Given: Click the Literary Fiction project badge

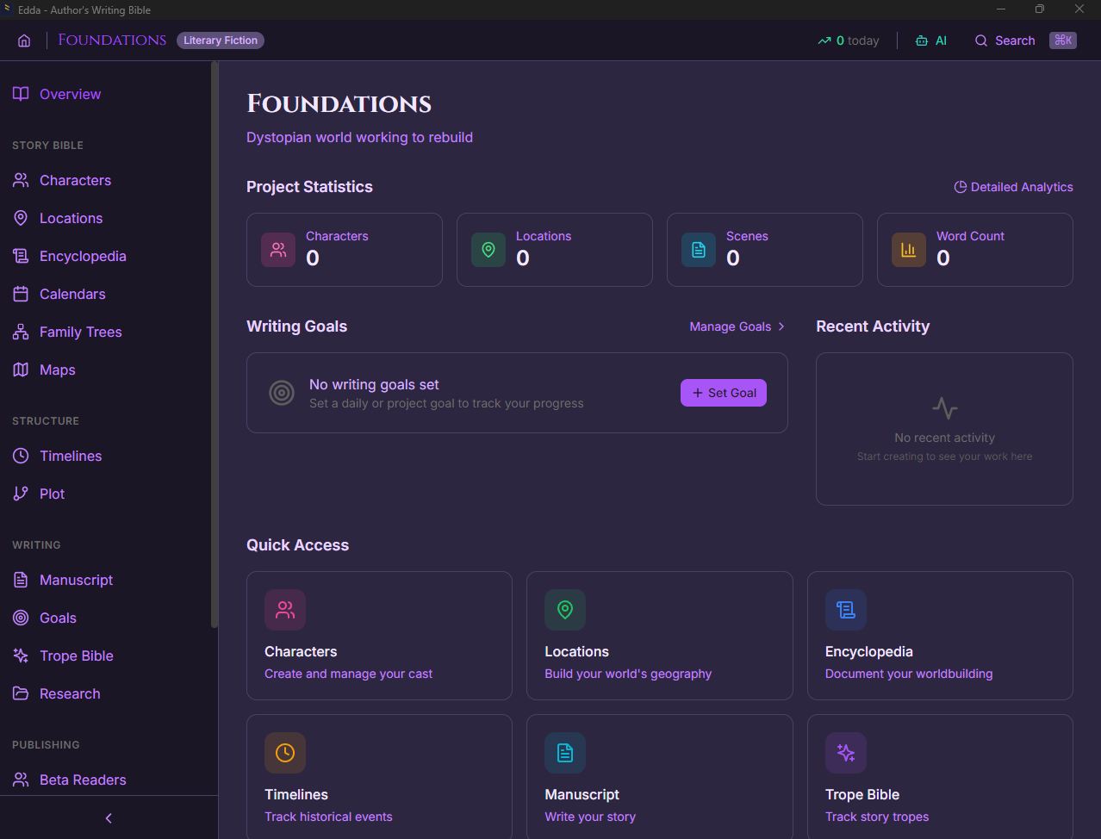Looking at the screenshot, I should tap(220, 40).
